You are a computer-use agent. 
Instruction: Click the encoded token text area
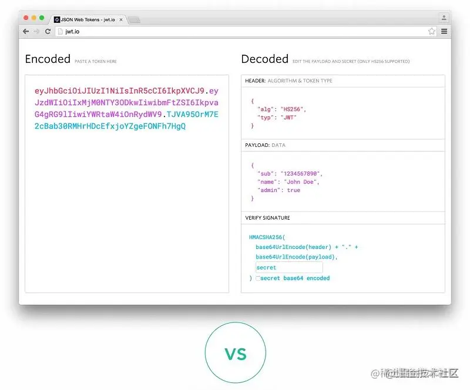[127, 183]
